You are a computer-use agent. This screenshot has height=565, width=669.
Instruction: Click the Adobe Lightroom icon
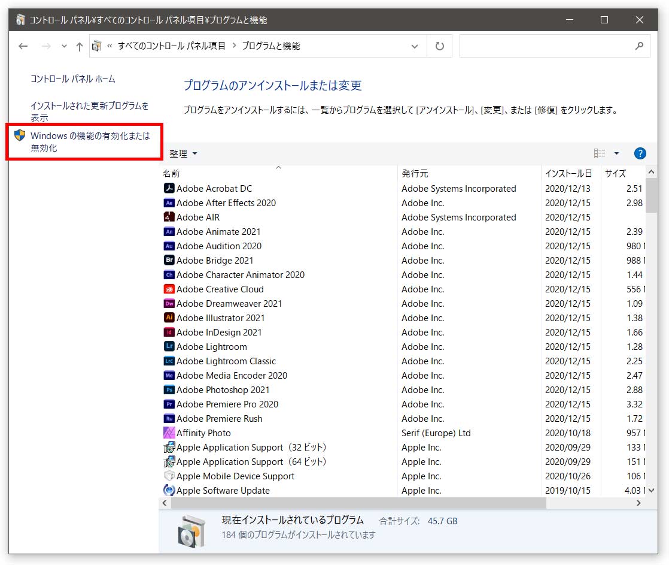[169, 346]
